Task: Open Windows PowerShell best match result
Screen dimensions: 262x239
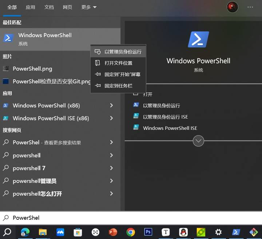Action: [x=60, y=39]
